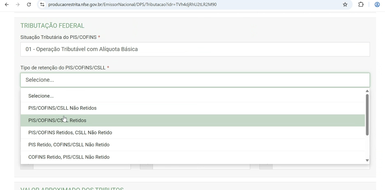Choose the blank 'Selecione...' list option
Screen dimensions: 385x190
click(41, 96)
